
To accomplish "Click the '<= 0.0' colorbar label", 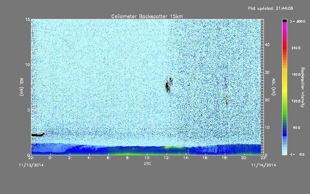I will [x=297, y=154].
